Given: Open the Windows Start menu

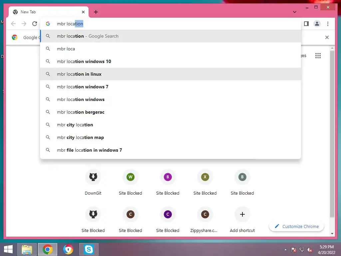Looking at the screenshot, I should click(8, 249).
